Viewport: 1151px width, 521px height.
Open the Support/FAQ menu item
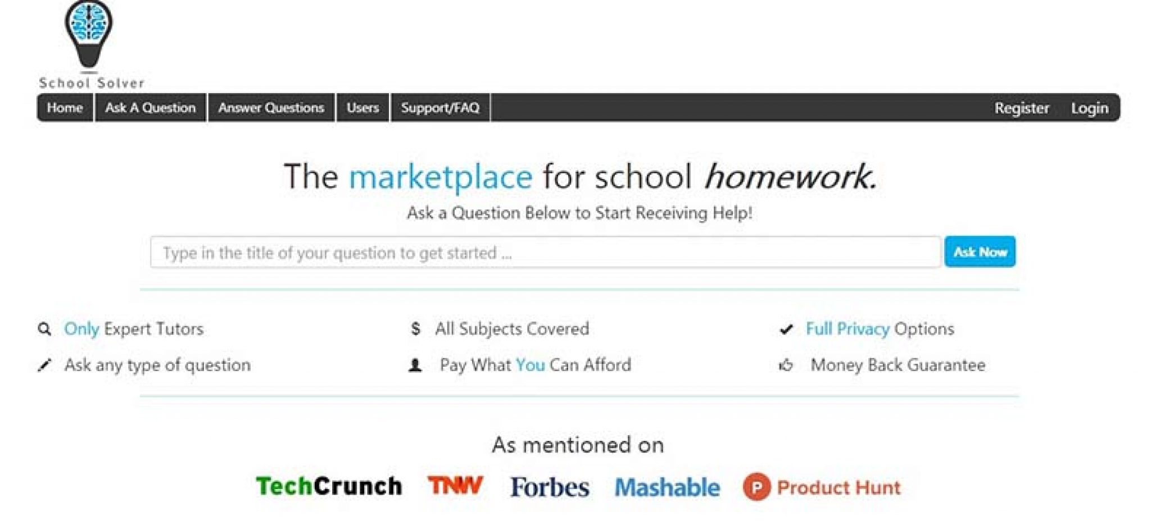click(440, 107)
